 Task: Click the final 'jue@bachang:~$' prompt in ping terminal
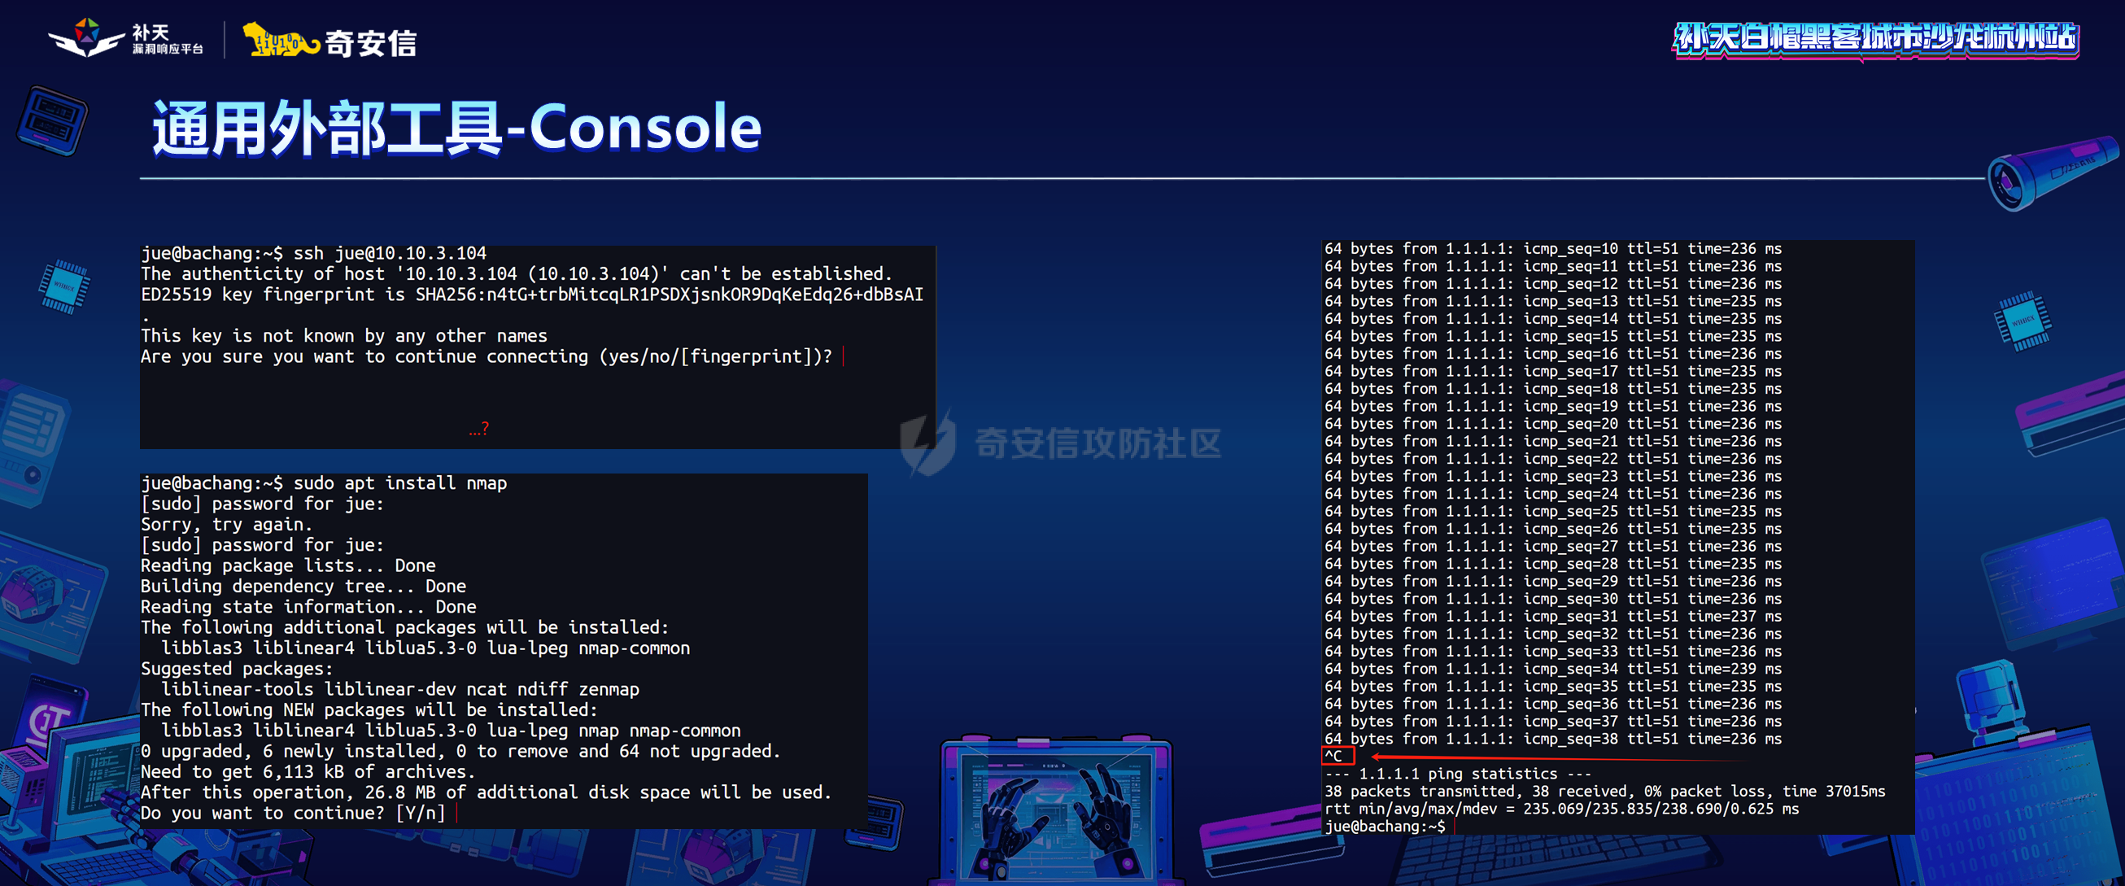coord(1385,827)
